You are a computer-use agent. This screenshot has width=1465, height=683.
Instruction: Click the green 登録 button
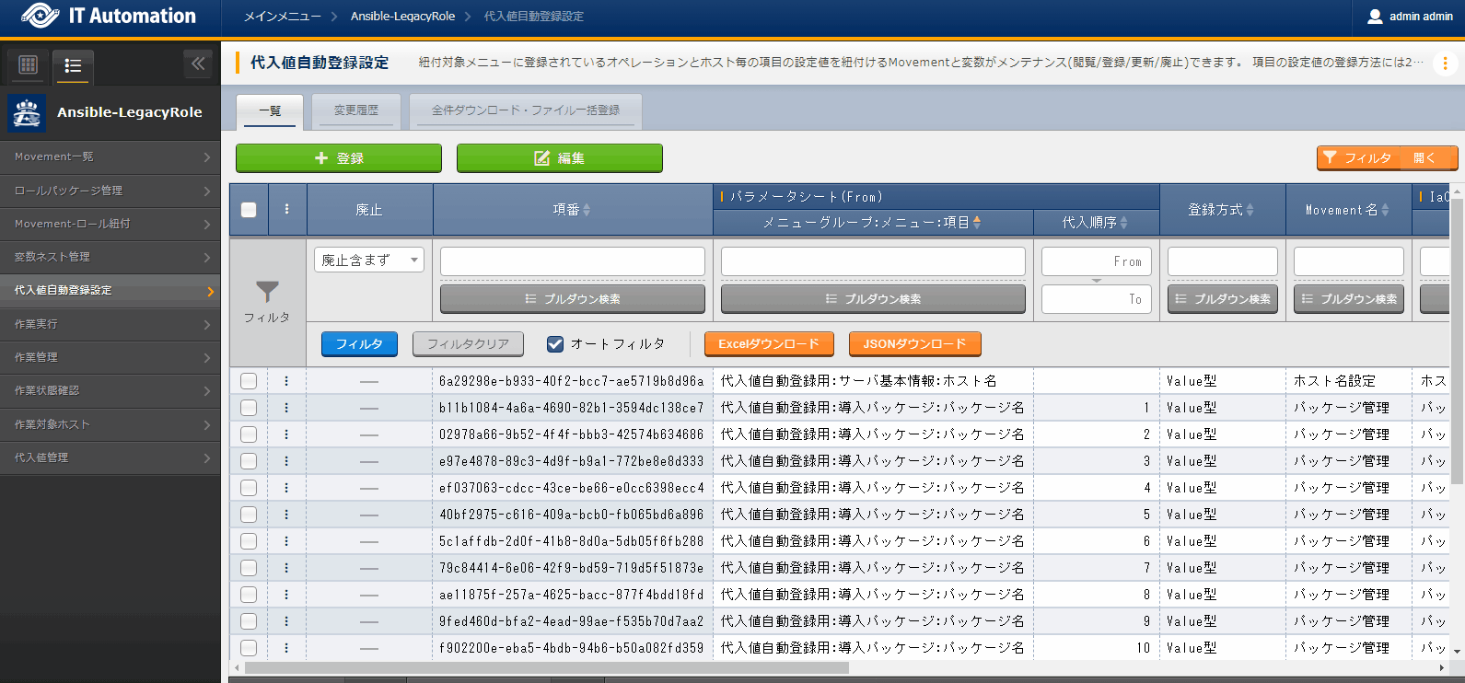point(339,158)
